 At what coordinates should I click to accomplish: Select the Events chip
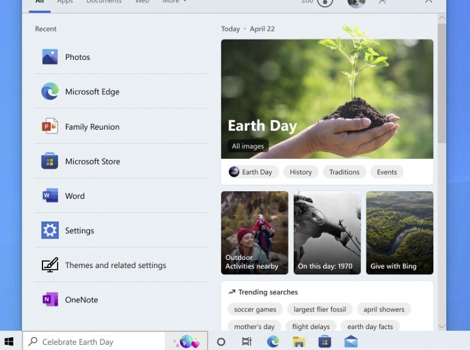point(387,172)
